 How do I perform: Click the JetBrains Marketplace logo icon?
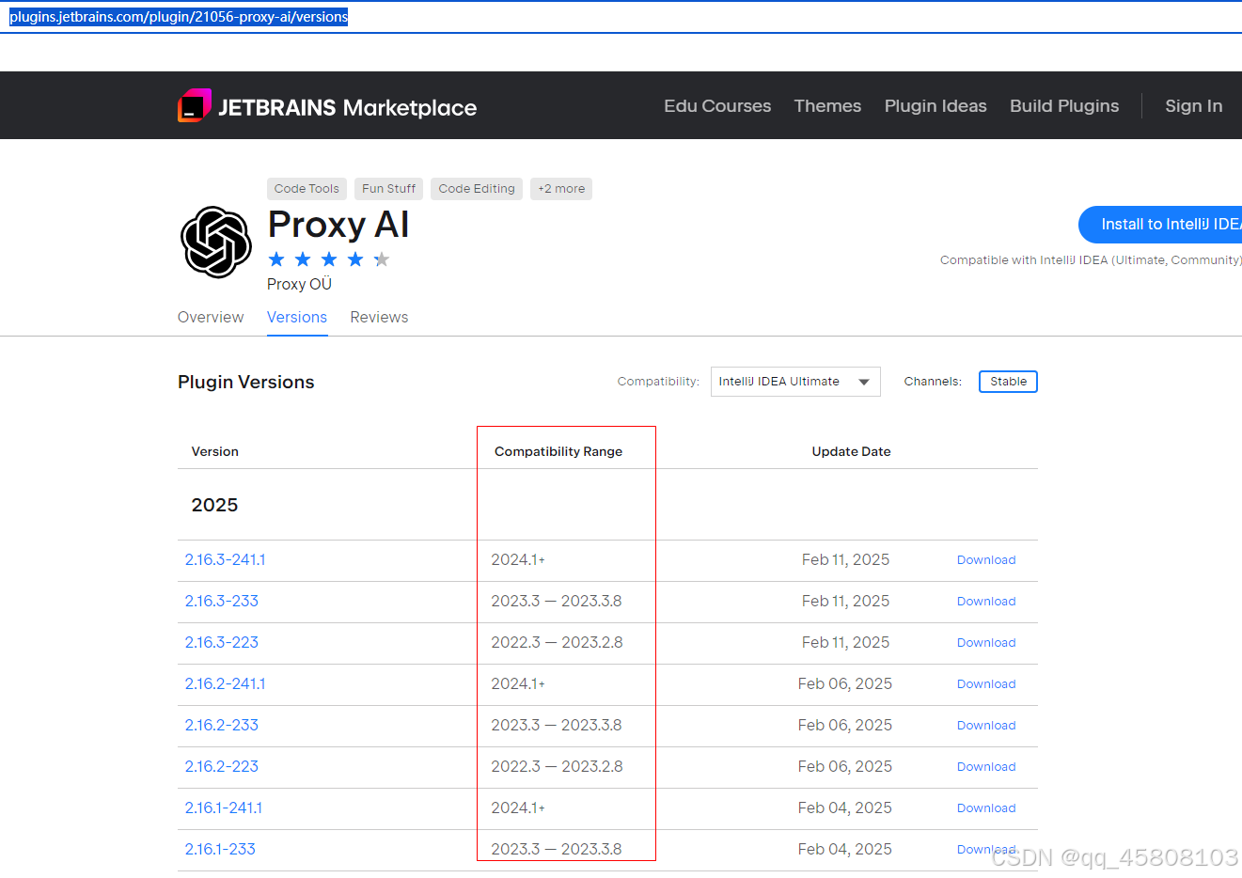[x=195, y=105]
